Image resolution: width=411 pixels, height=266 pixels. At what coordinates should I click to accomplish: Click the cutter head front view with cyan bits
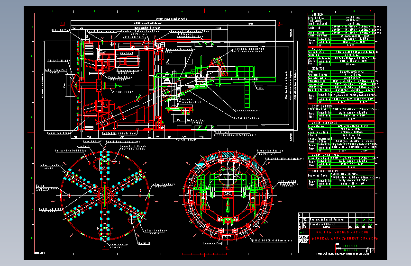point(105,195)
